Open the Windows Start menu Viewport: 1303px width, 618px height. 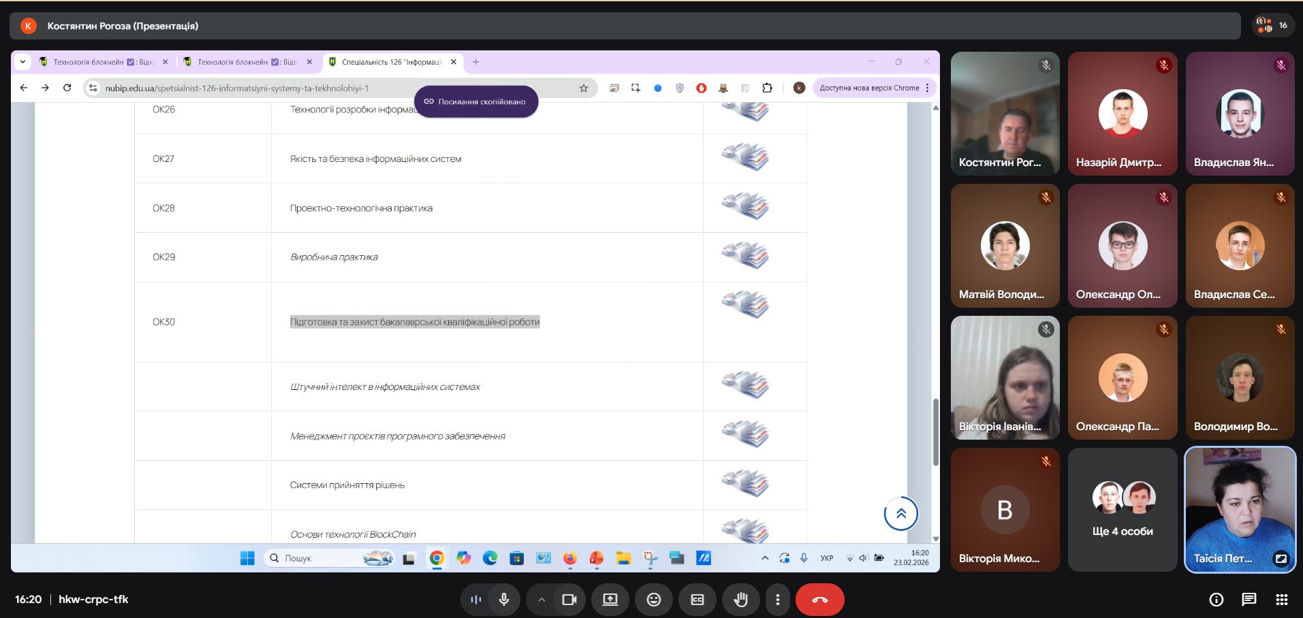click(247, 558)
